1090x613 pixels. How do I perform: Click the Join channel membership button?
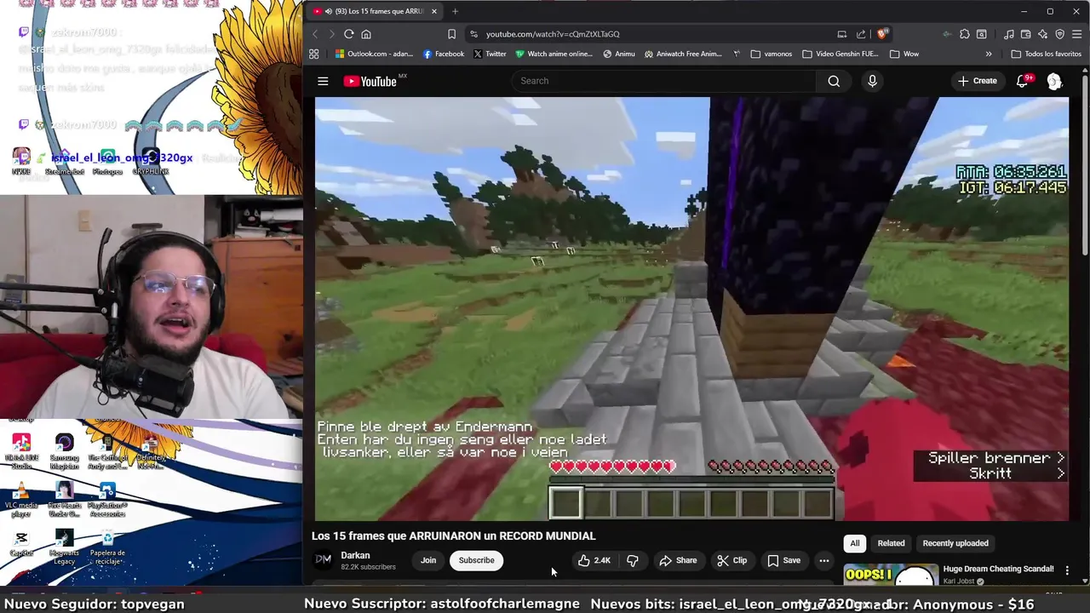428,560
